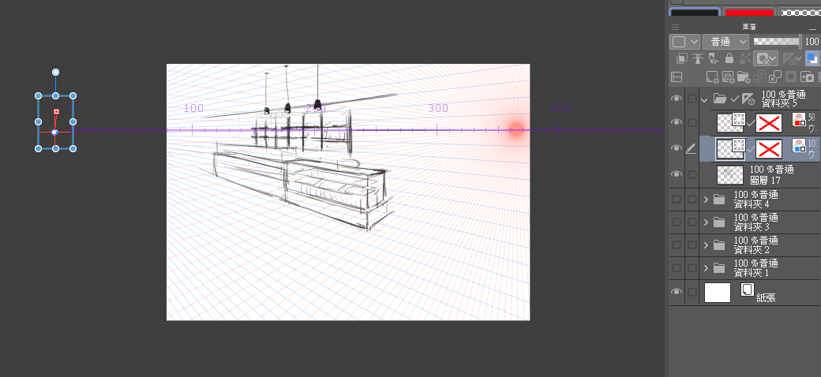Show the 資料夾 3 folder

click(x=677, y=222)
